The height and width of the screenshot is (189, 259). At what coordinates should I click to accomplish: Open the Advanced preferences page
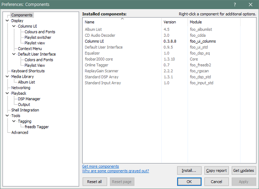coord(20,132)
